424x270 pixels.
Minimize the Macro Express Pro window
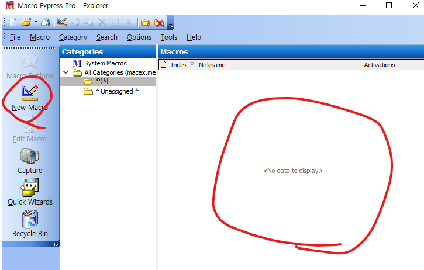(x=363, y=5)
